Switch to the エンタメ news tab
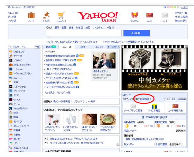The image size is (194, 157). (x=99, y=47)
